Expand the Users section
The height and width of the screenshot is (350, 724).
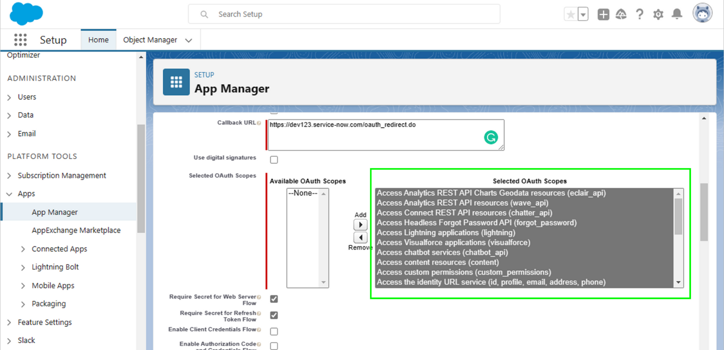[9, 97]
